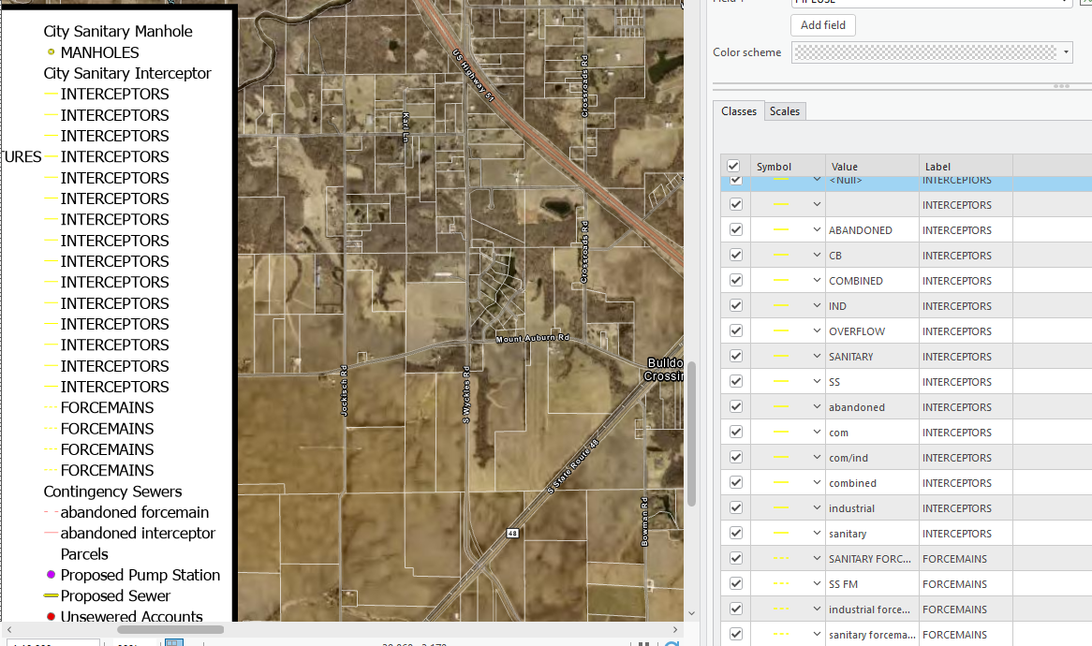Open symbol dropdown arrow for IND row

click(817, 305)
